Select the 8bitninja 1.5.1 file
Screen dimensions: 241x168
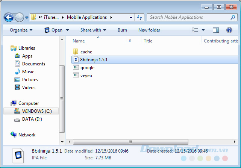(155, 60)
